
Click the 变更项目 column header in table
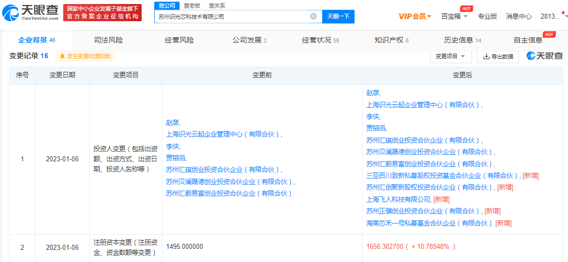click(126, 75)
